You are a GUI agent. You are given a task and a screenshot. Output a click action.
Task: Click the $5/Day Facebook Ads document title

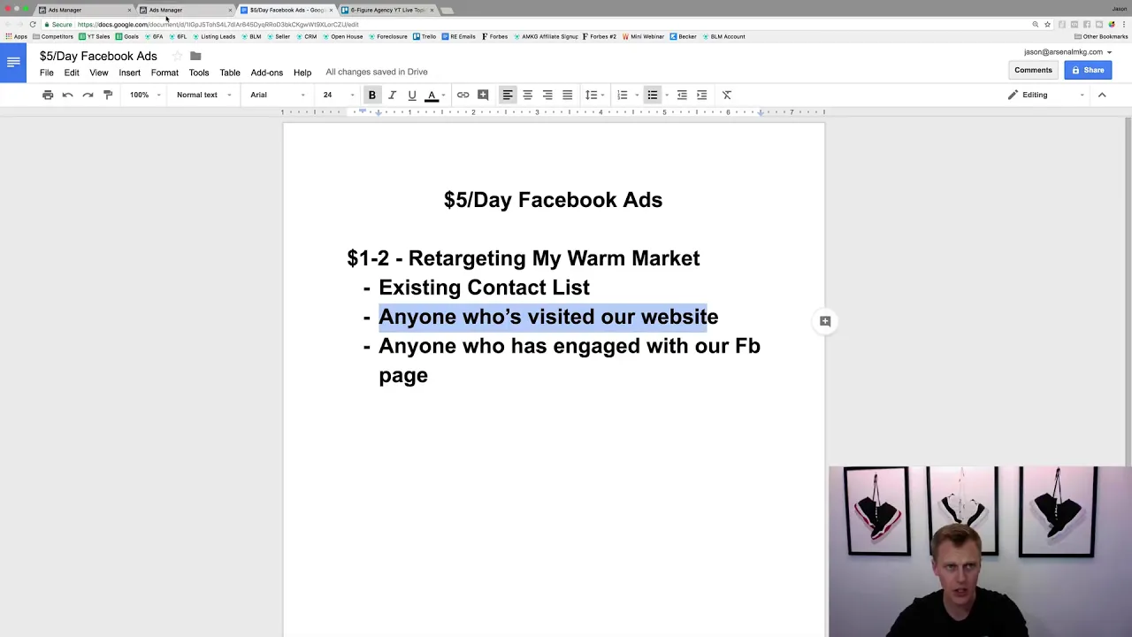tap(98, 56)
